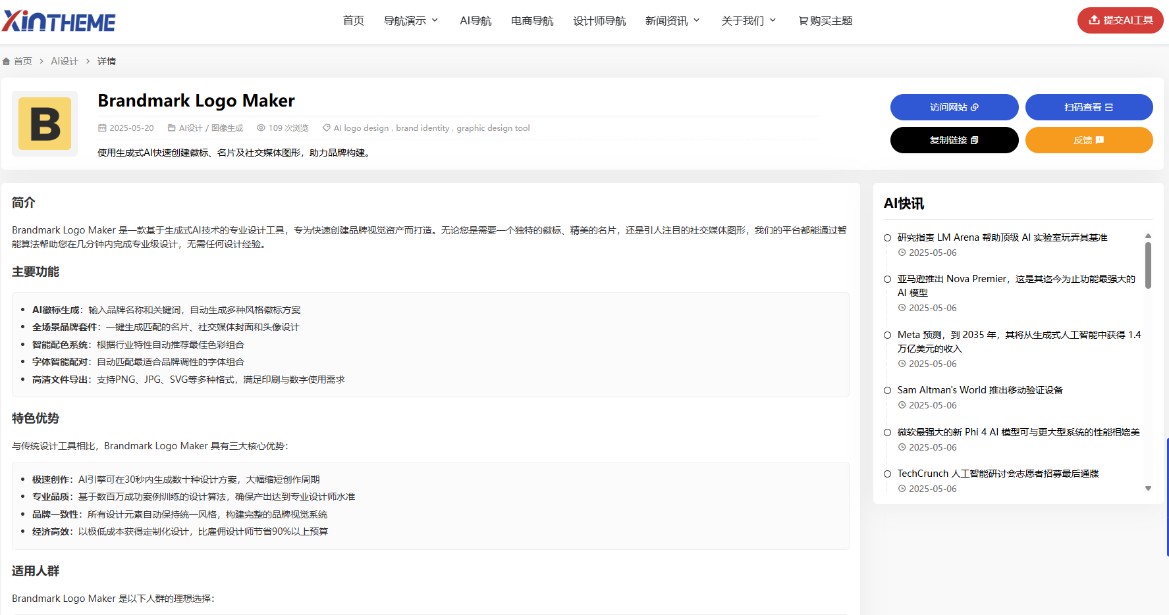Screen dimensions: 1169x615
Task: Open Sam Altman's World news item
Action: [980, 390]
